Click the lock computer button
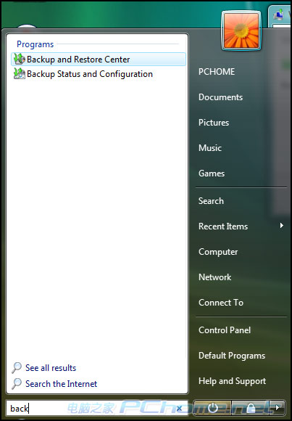The height and width of the screenshot is (421, 292). pyautogui.click(x=251, y=408)
